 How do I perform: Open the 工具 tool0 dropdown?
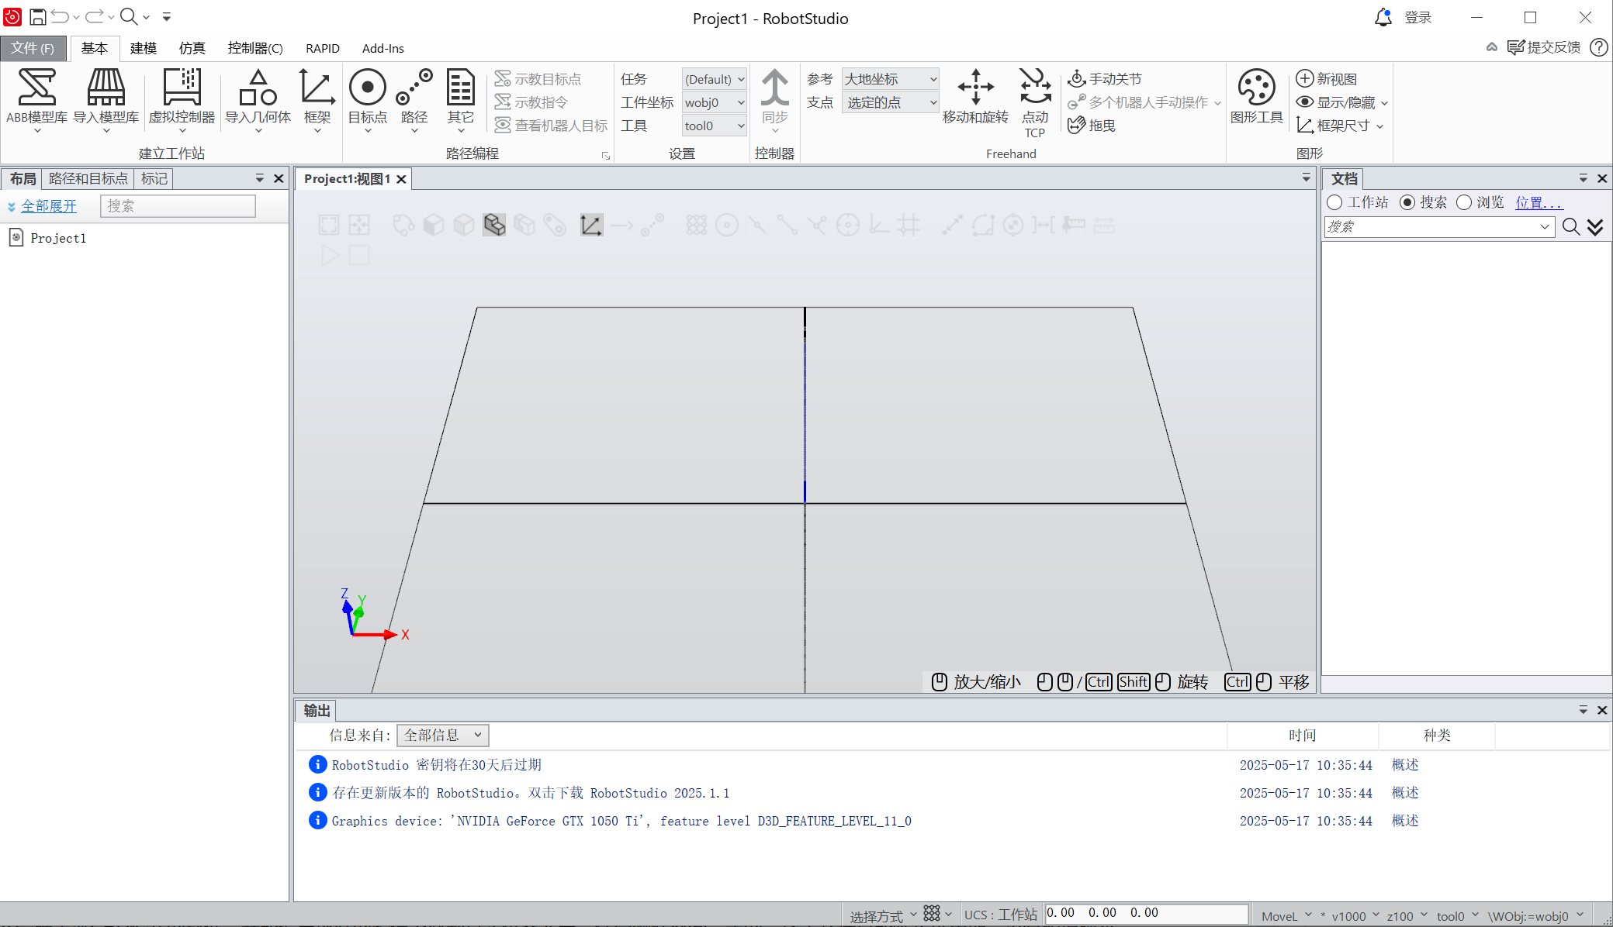(x=715, y=126)
